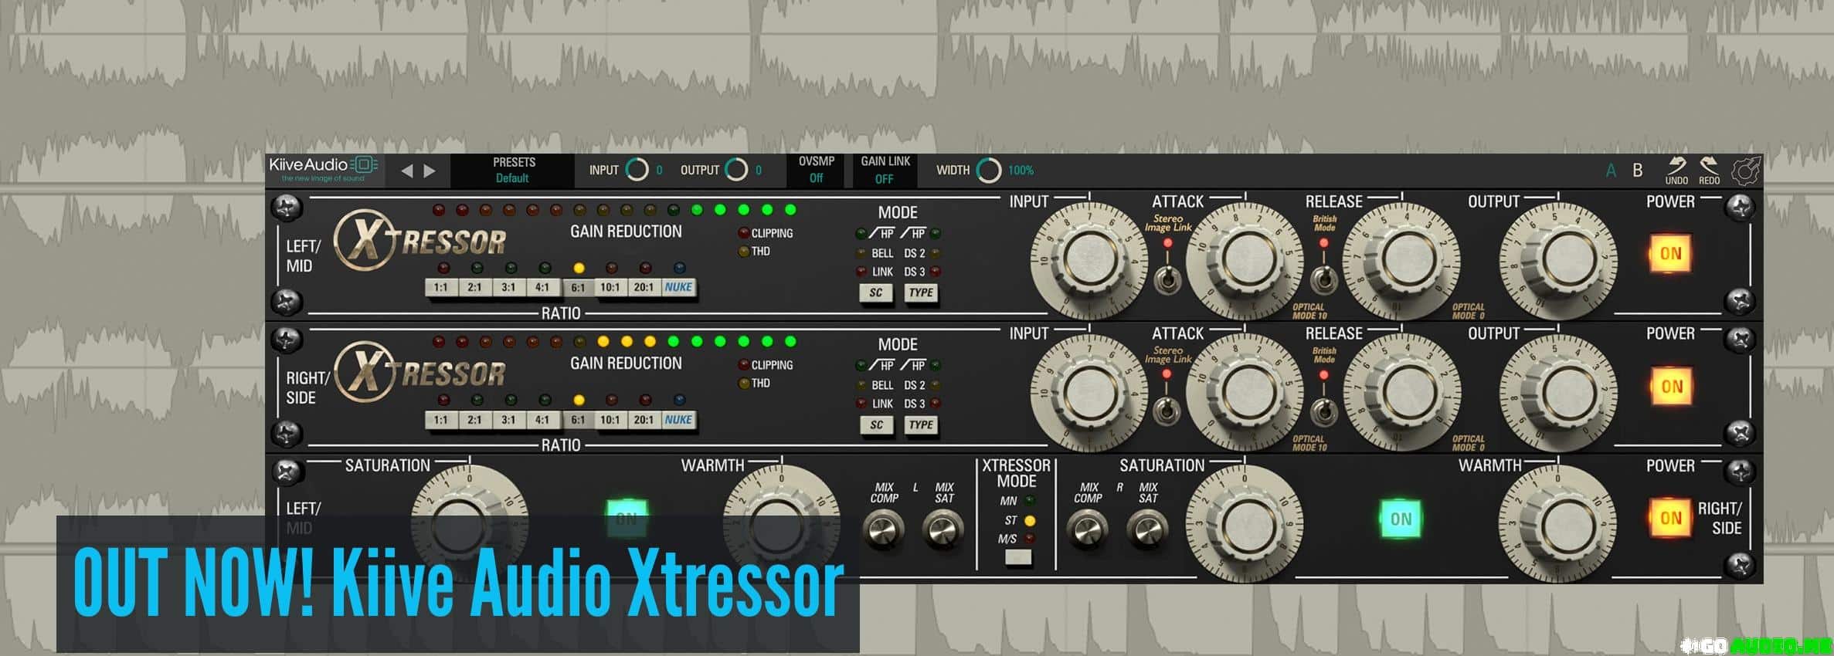Open the OVSMP oversampling selector

tap(817, 170)
